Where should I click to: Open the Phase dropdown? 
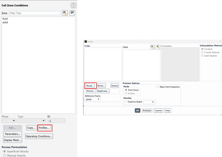[9, 121]
